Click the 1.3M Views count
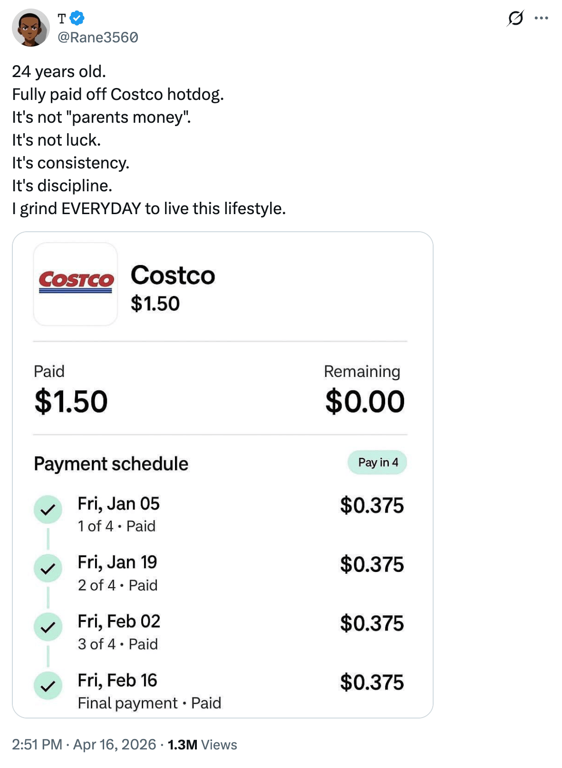This screenshot has width=562, height=768. (x=202, y=745)
